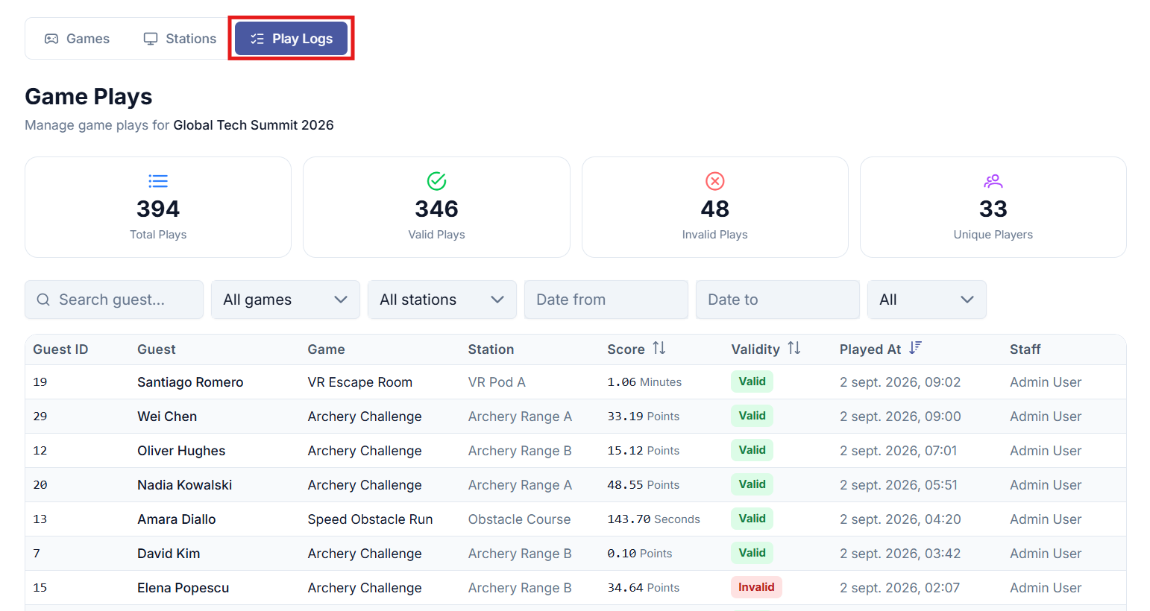The image size is (1150, 611).
Task: Click the Total Plays list icon
Action: 158,181
